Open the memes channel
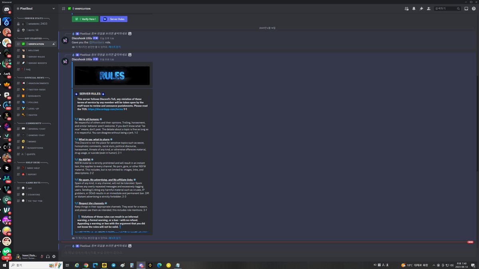This screenshot has height=269, width=479. click(36, 141)
